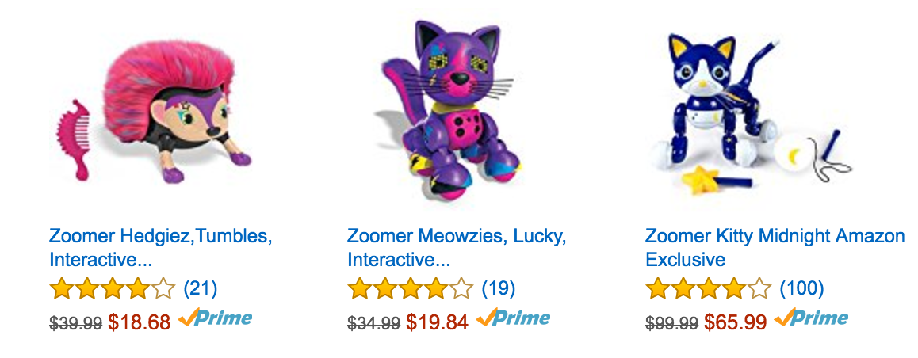Click the Zoomer Hedgiez, Tumbles title link

pos(161,247)
